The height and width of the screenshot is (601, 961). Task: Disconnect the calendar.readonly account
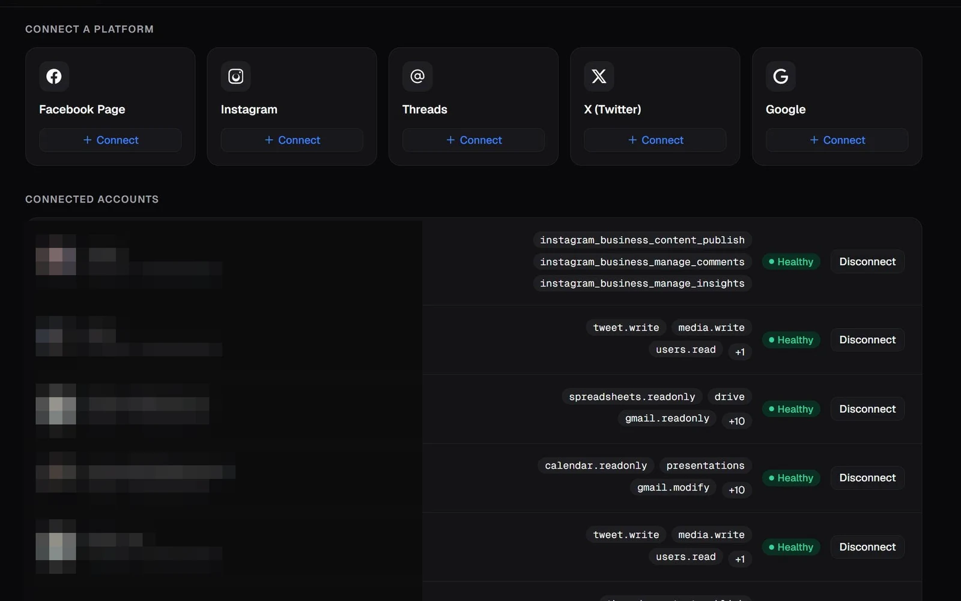(x=867, y=478)
